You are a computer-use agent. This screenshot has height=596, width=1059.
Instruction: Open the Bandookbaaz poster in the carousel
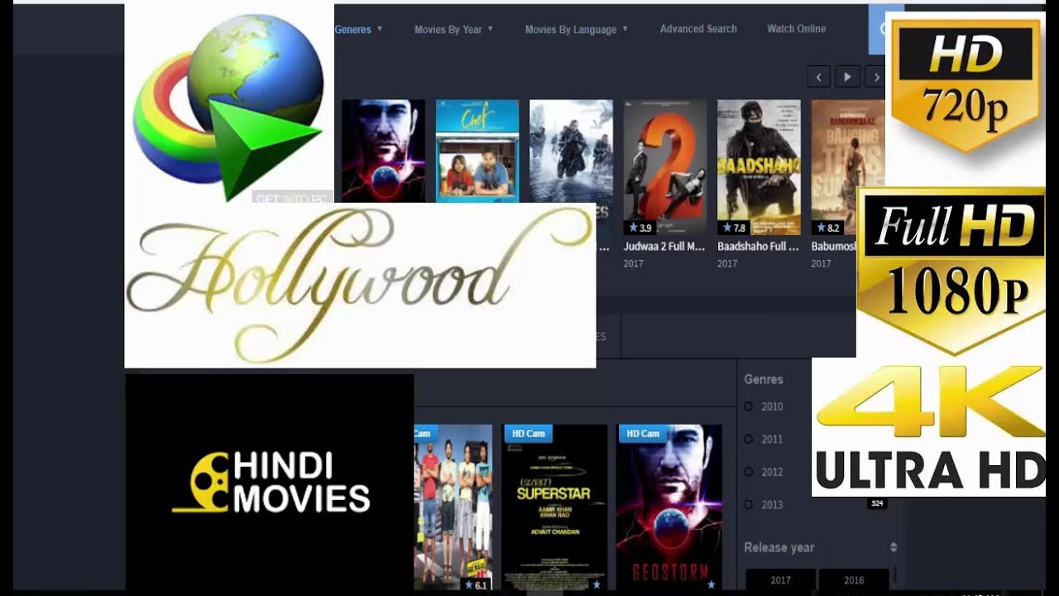pyautogui.click(x=848, y=167)
